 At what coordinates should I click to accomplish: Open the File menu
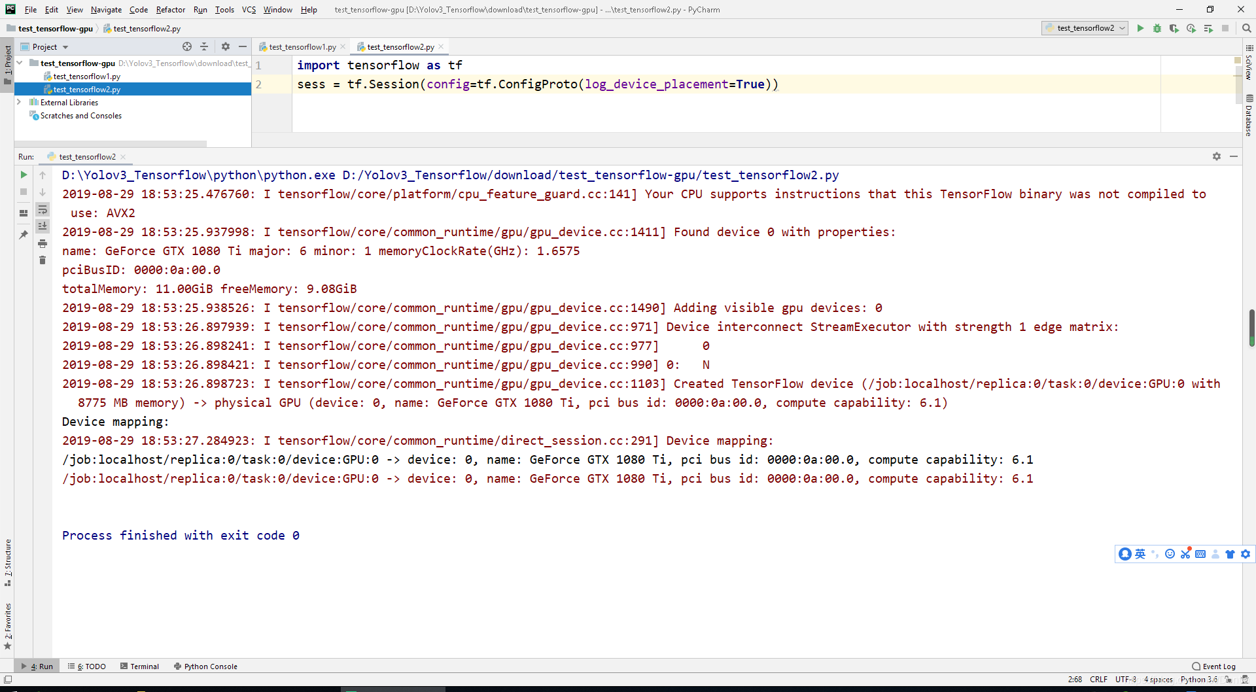coord(31,10)
